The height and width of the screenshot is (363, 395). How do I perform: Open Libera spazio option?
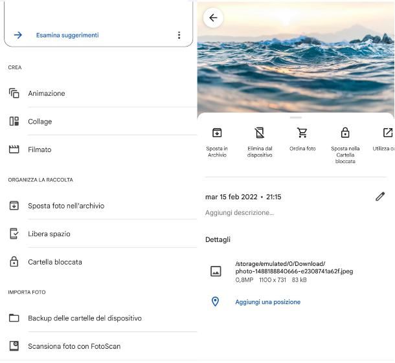(49, 234)
